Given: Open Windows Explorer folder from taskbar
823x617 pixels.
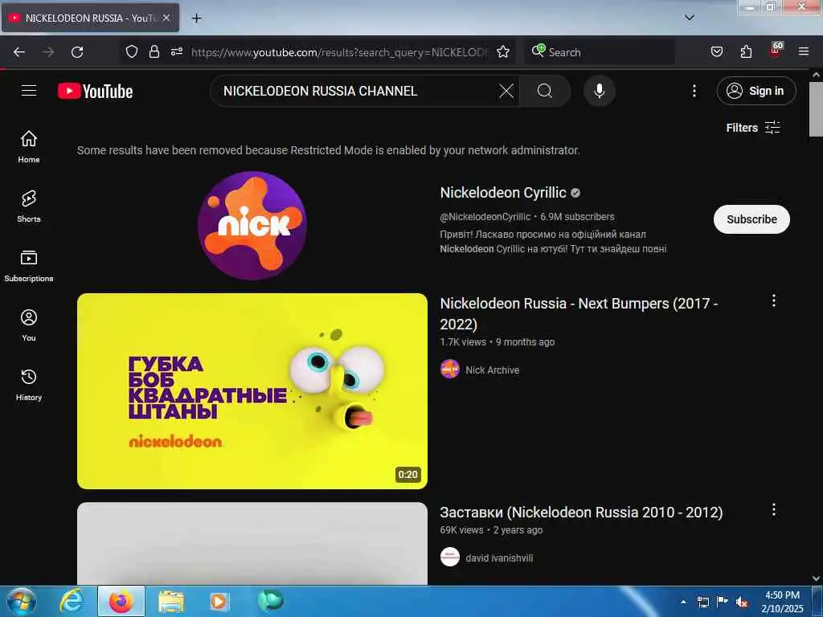Looking at the screenshot, I should click(170, 601).
